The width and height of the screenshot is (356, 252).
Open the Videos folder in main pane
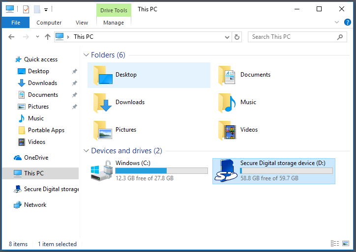coord(227,130)
